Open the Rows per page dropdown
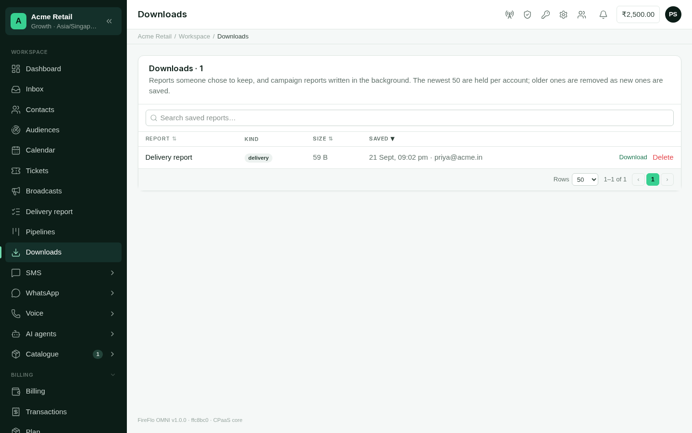 coord(585,179)
